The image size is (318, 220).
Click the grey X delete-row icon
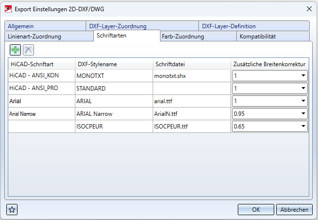28,50
